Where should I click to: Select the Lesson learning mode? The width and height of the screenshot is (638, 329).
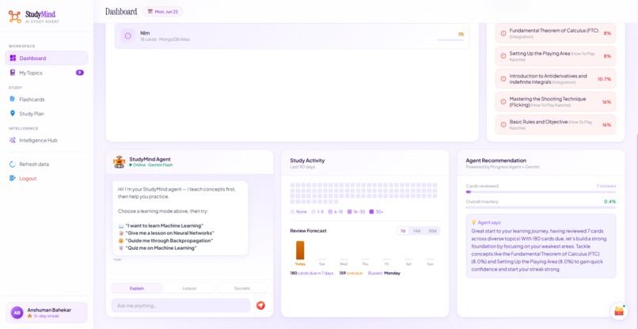189,289
